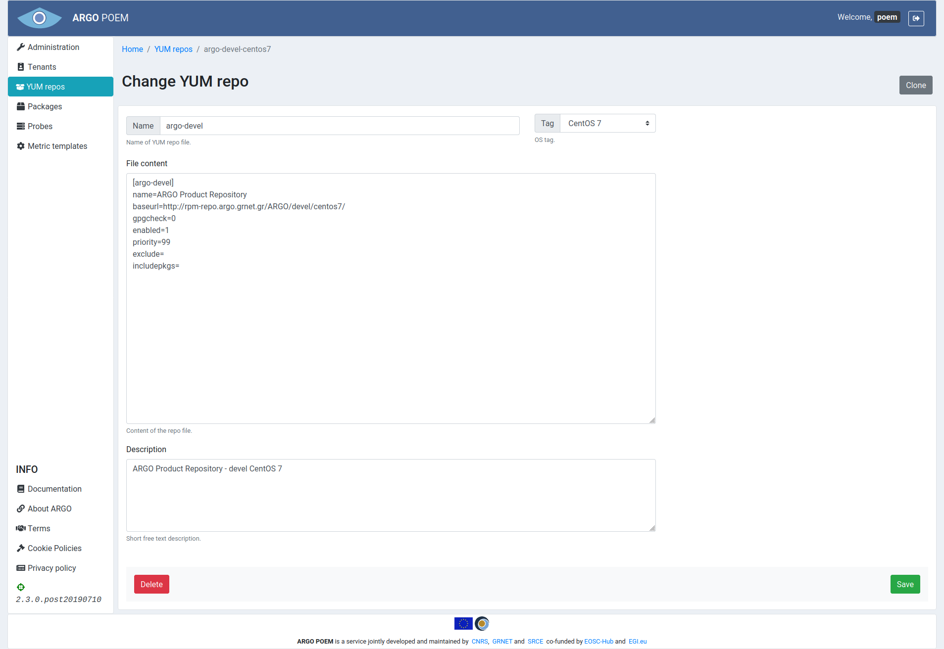Open the GRNET footer link
Image resolution: width=944 pixels, height=649 pixels.
tap(502, 642)
